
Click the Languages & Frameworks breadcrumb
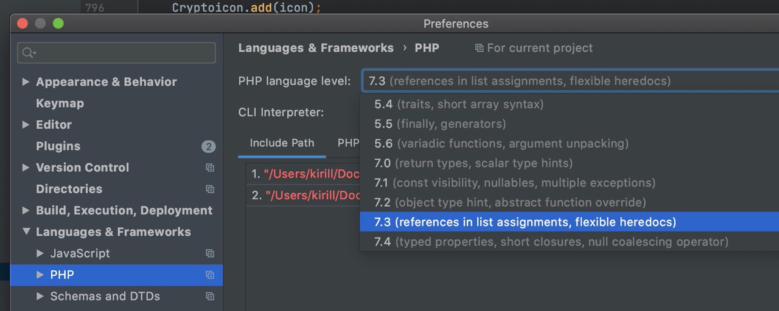316,48
